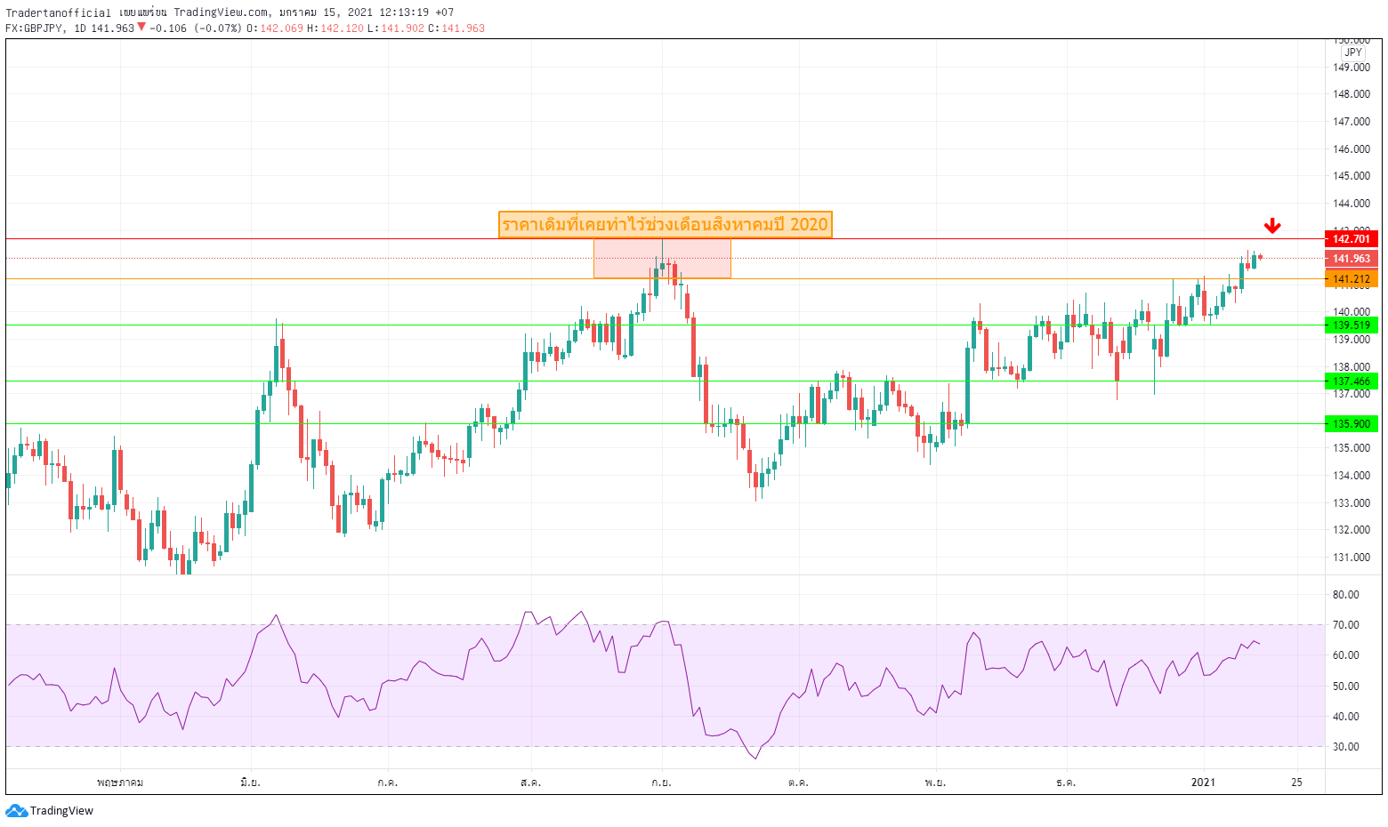Click the JPY currency label
This screenshot has width=1388, height=827.
click(1352, 52)
